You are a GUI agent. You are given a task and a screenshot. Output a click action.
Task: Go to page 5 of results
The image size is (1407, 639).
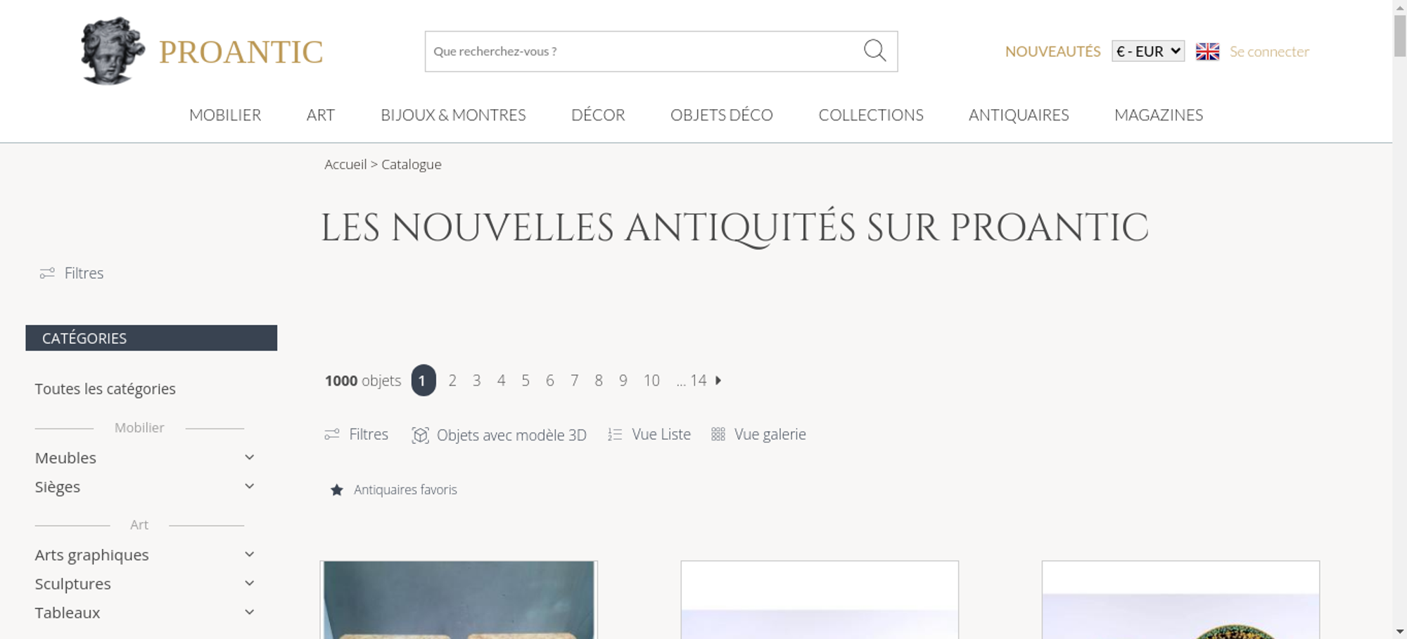[x=525, y=381]
